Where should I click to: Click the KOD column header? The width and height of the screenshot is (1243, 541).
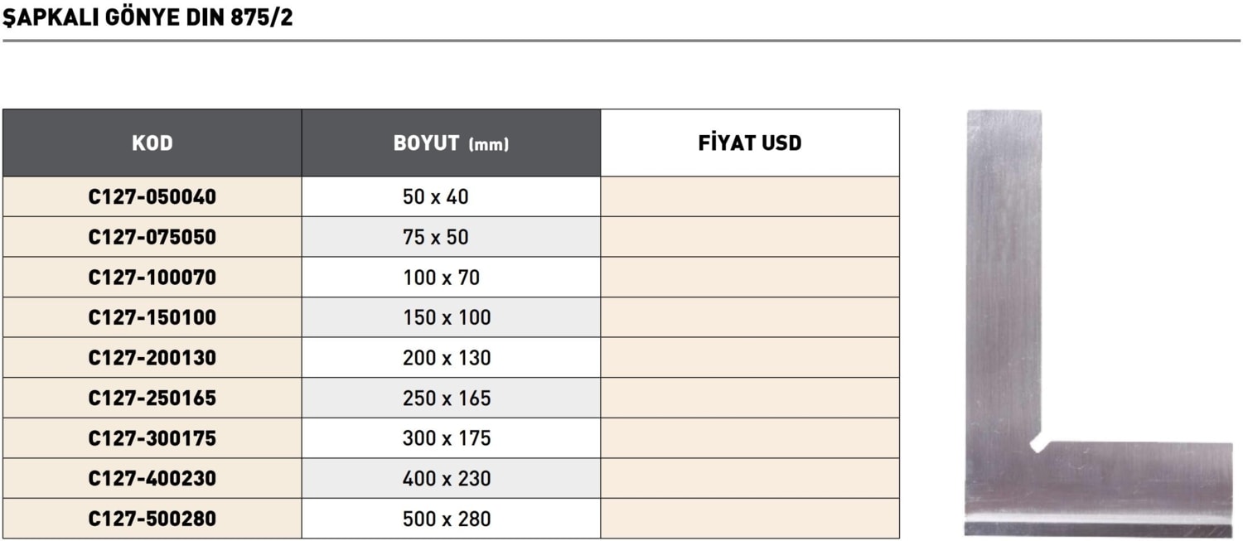coord(152,142)
